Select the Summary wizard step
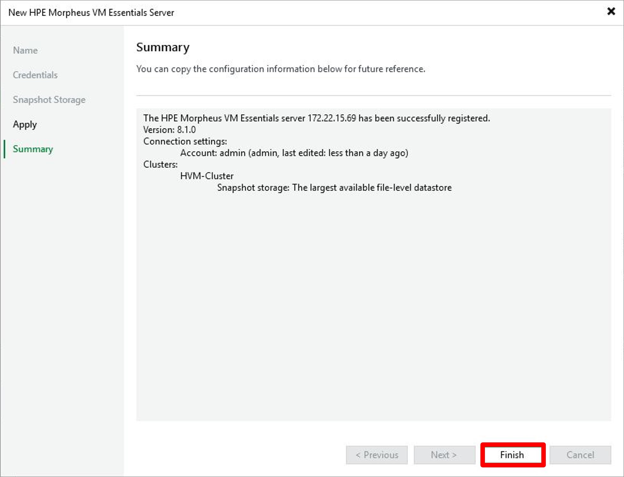This screenshot has width=624, height=477. click(33, 149)
